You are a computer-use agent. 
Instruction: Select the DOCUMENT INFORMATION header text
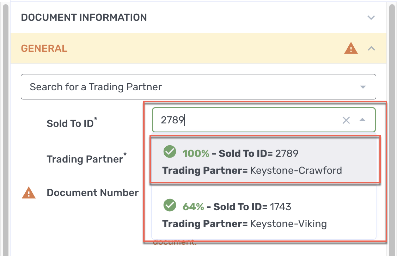pos(84,17)
